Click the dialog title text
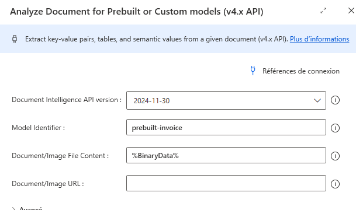The image size is (356, 210). pyautogui.click(x=137, y=12)
